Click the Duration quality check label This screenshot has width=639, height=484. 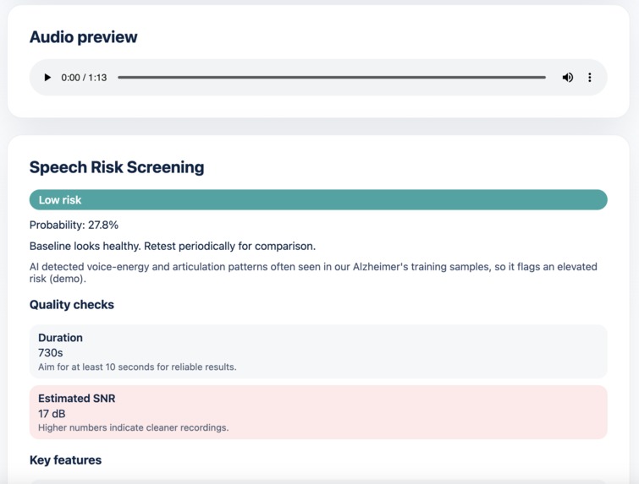[60, 338]
